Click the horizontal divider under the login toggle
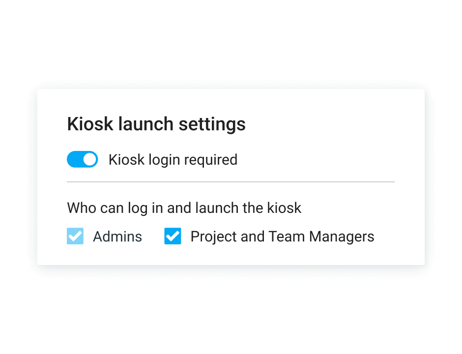462x354 pixels. click(231, 182)
